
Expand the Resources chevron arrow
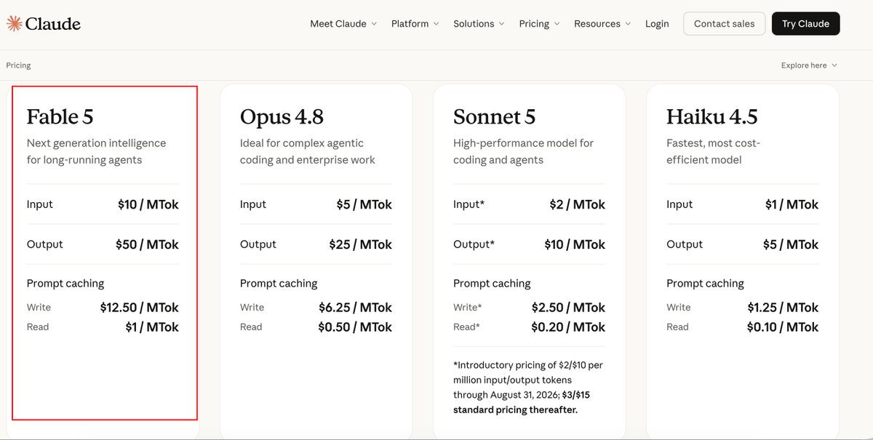point(628,24)
